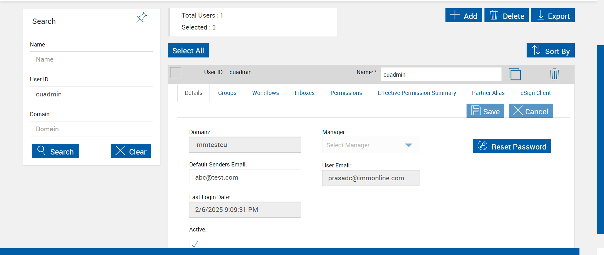The image size is (604, 255).
Task: Open the eSign Client tab
Action: point(535,93)
